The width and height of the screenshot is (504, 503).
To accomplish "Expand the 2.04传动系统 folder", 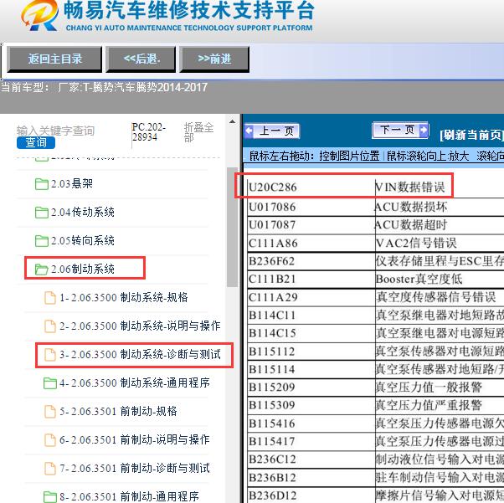I will point(83,212).
